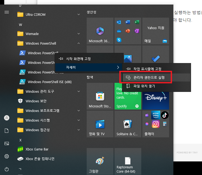Screen dimensions: 202x175
Task: Open the Photos tile
Action: pos(128,59)
